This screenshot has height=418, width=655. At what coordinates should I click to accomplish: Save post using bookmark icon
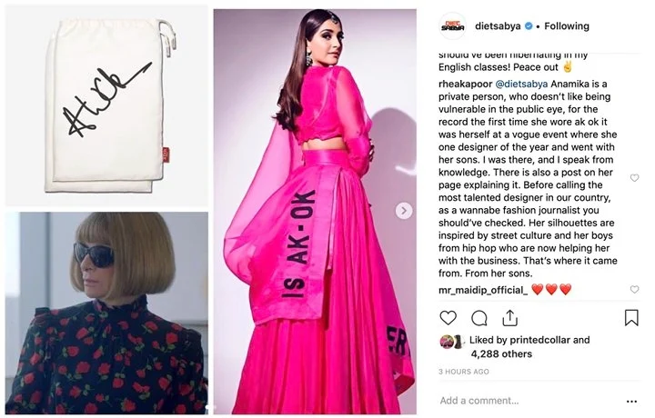coord(631,318)
